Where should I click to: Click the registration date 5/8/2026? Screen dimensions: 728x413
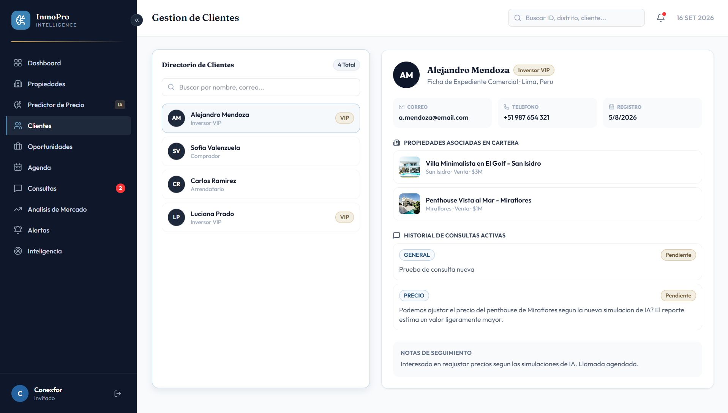pyautogui.click(x=622, y=117)
